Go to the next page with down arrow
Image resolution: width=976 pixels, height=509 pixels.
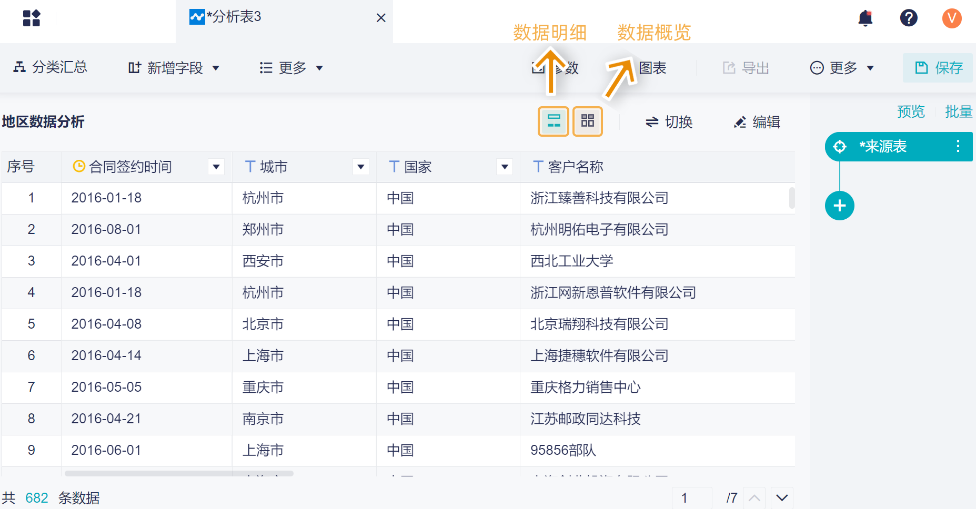tap(782, 497)
